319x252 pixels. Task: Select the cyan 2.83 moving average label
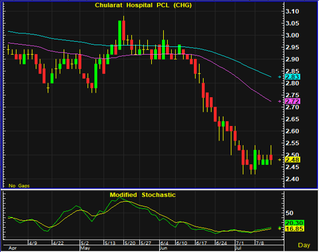click(x=292, y=77)
